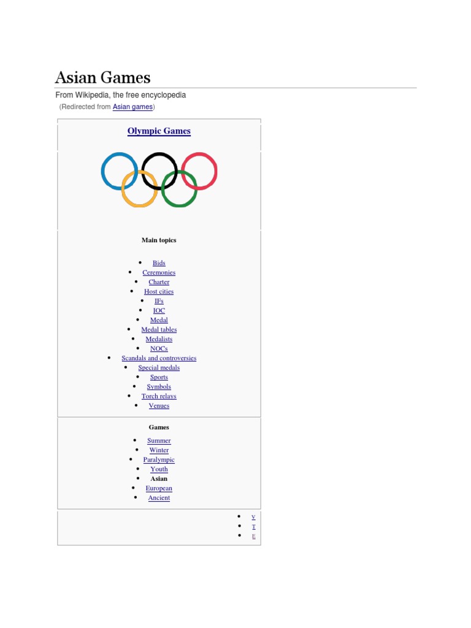The height and width of the screenshot is (628, 471).
Task: Select the Paralympic games link
Action: click(x=159, y=460)
